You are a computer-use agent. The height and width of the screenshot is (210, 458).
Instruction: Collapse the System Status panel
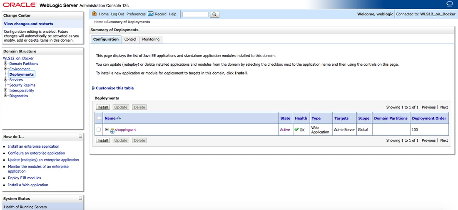pos(80,198)
